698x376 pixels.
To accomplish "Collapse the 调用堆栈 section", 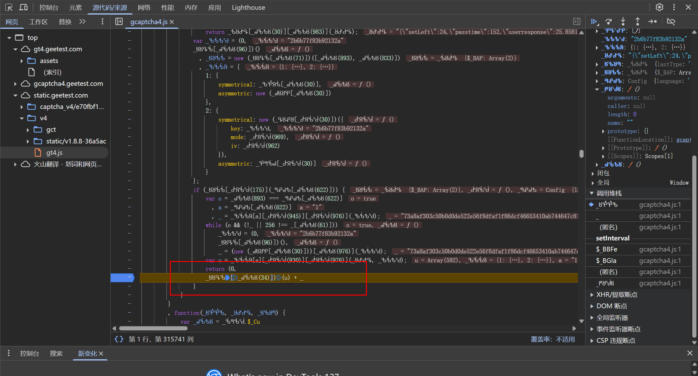I will point(592,193).
